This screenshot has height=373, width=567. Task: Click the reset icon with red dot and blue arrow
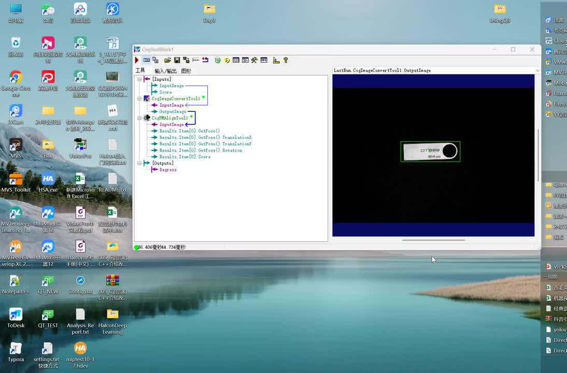pyautogui.click(x=205, y=61)
